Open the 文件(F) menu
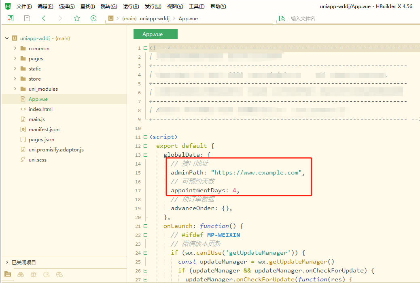 [24, 6]
